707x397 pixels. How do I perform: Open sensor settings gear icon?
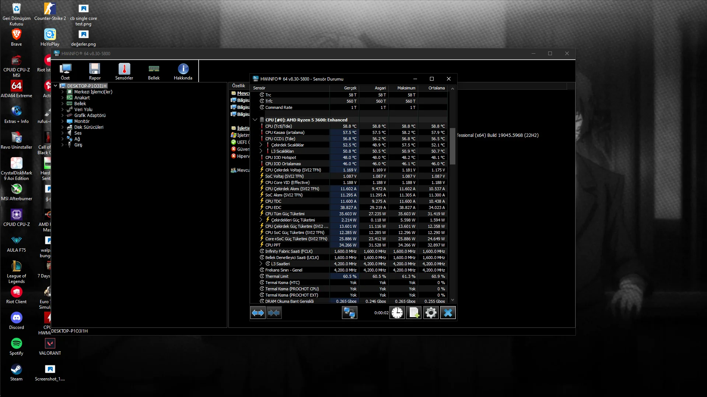pos(431,313)
